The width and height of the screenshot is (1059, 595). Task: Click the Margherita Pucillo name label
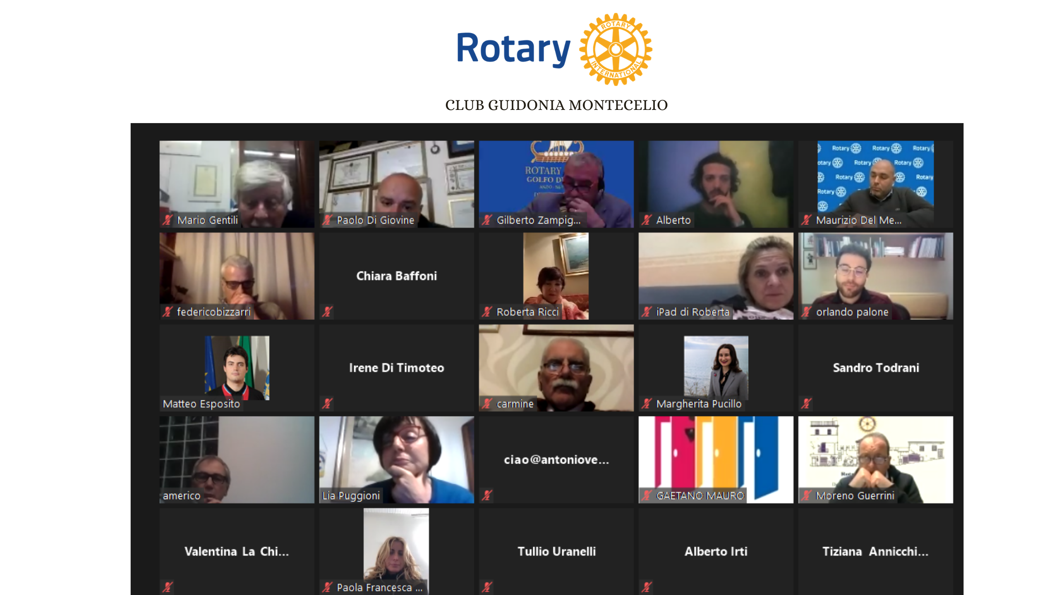click(x=699, y=403)
